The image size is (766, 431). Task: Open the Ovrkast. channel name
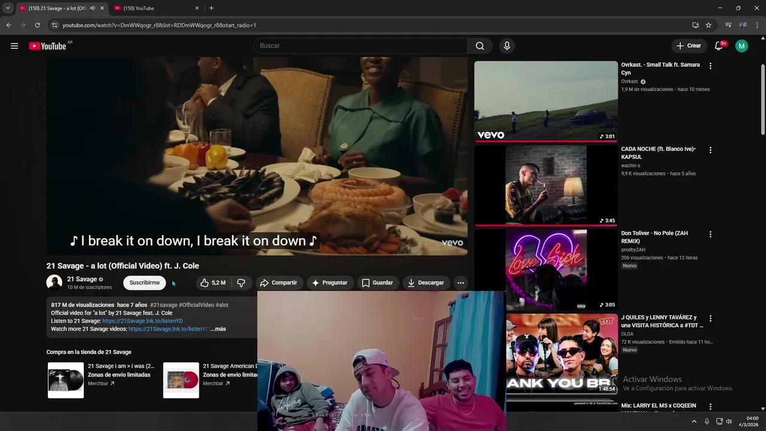pyautogui.click(x=630, y=81)
